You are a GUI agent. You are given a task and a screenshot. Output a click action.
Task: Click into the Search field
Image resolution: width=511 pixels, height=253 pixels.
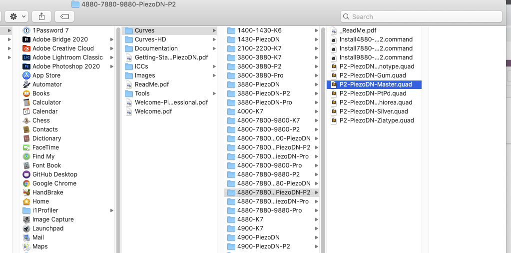[421, 16]
